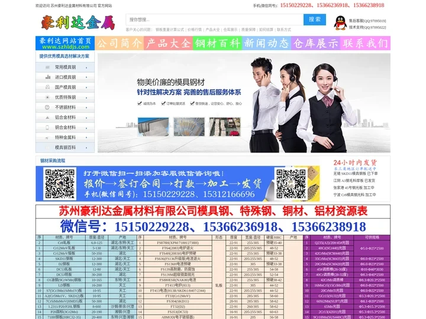Expand the 模具钢百科 arrow

86,148
